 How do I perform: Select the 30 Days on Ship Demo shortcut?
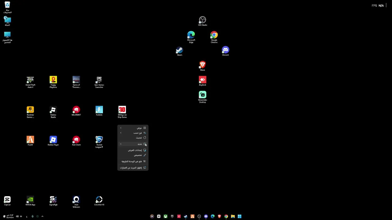(x=122, y=112)
